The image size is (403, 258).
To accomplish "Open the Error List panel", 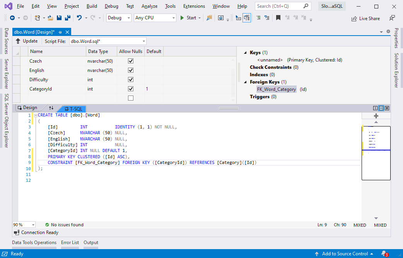I will [x=70, y=243].
